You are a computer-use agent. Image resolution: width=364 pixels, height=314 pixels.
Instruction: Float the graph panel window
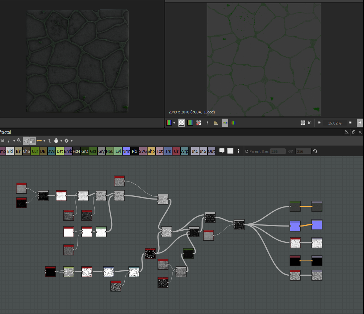[x=354, y=132]
